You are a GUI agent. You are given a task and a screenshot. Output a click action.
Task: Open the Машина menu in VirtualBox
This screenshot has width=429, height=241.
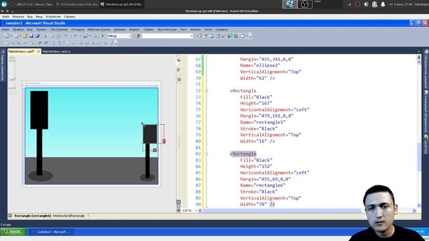[x=18, y=17]
